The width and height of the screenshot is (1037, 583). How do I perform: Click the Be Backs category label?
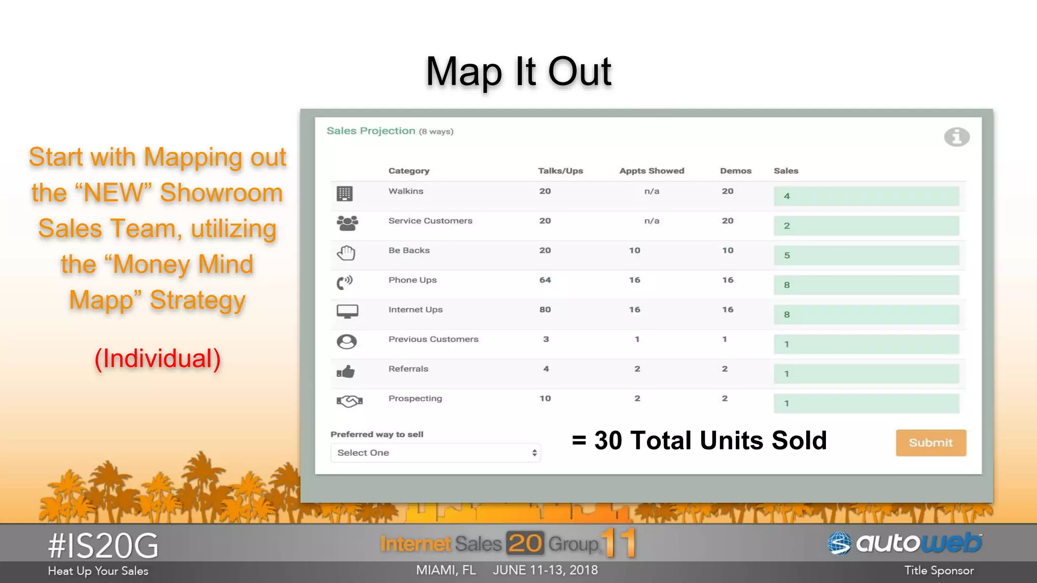[x=409, y=250]
